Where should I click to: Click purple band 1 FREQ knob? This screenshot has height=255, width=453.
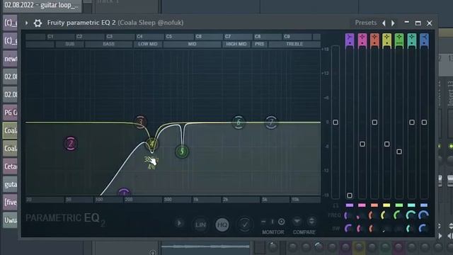pyautogui.click(x=349, y=215)
